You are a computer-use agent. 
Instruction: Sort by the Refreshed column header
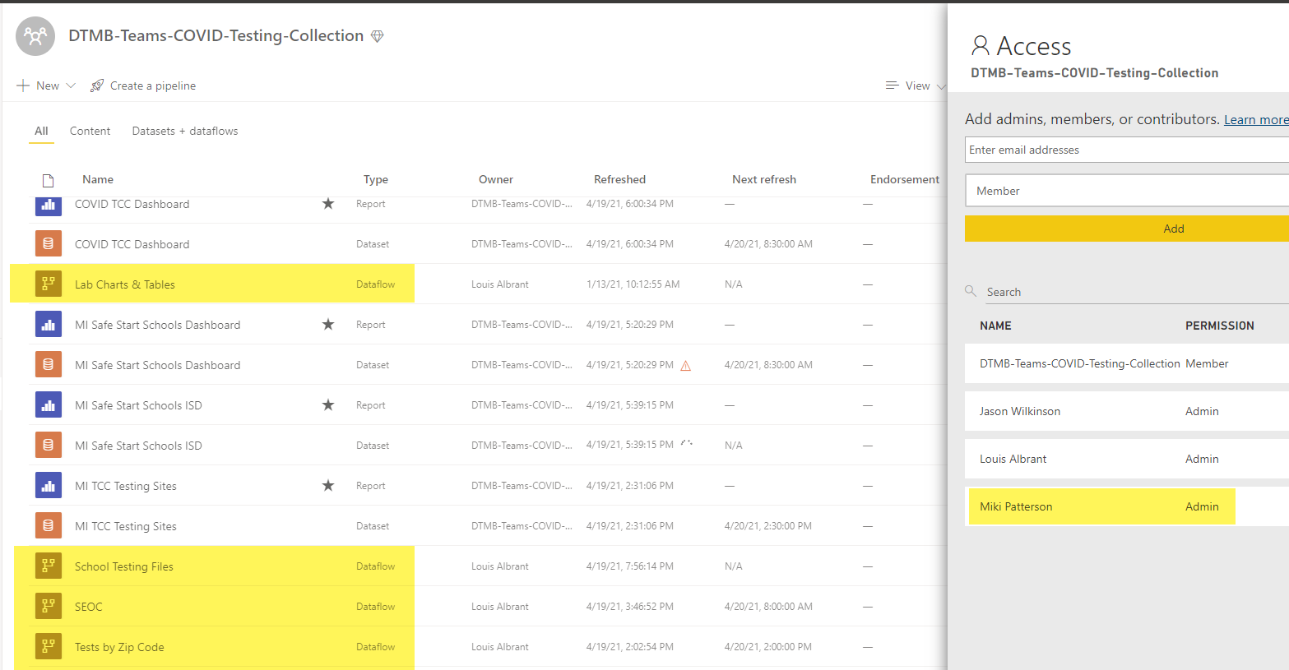pyautogui.click(x=619, y=179)
